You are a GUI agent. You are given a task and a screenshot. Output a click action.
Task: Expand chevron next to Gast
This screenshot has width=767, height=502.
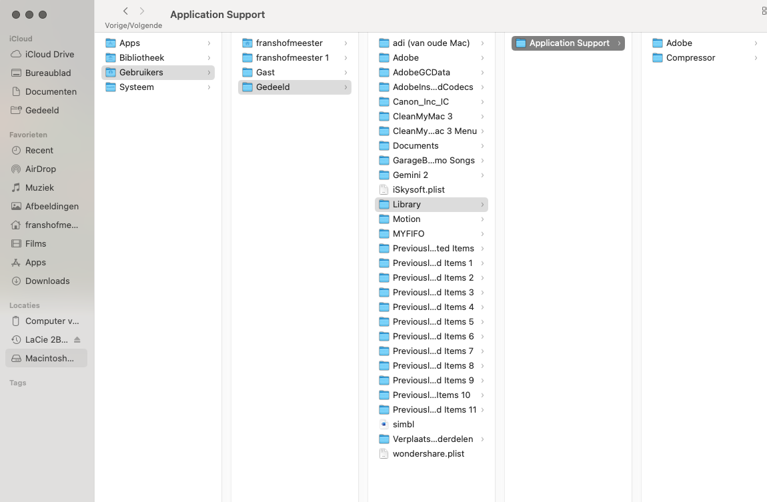click(345, 73)
